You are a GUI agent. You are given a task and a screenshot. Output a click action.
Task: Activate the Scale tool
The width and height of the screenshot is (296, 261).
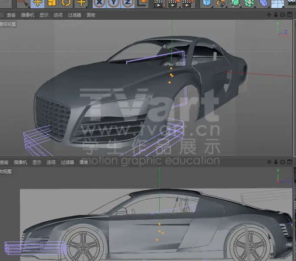[x=52, y=3]
